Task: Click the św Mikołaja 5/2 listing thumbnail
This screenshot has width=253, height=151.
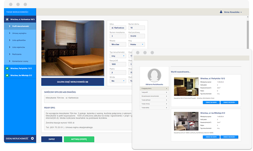Action: click(186, 121)
